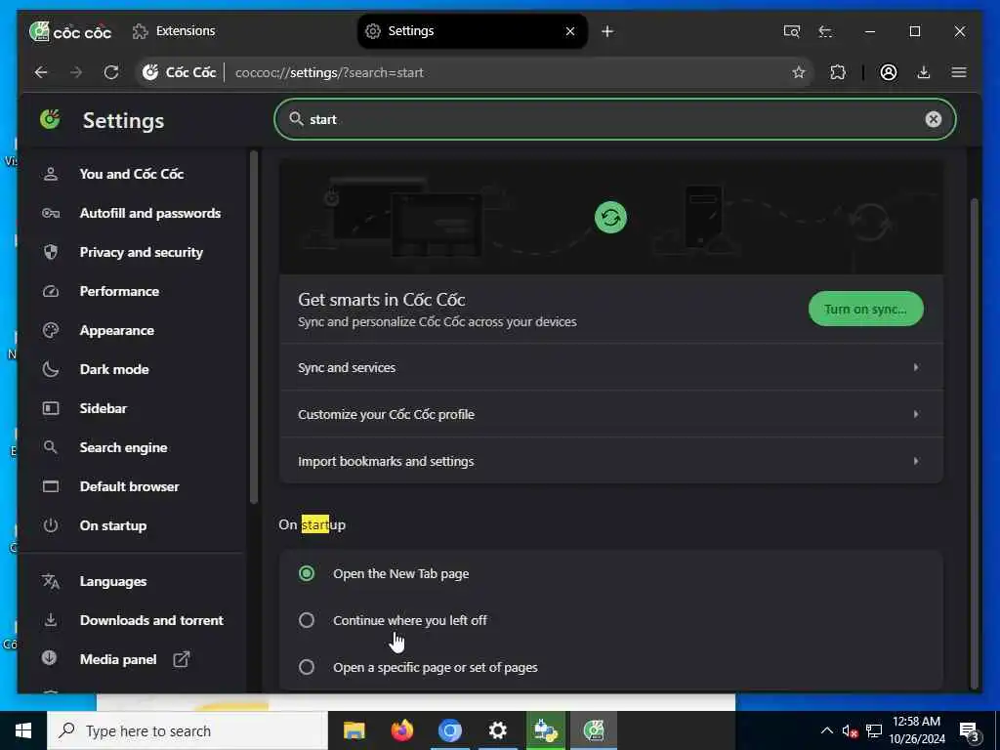Expand Customize your Cốc Cốc profile row
This screenshot has height=750, width=1000.
click(611, 414)
